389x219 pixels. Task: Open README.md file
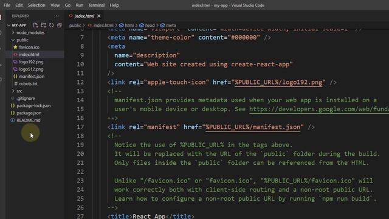[29, 120]
